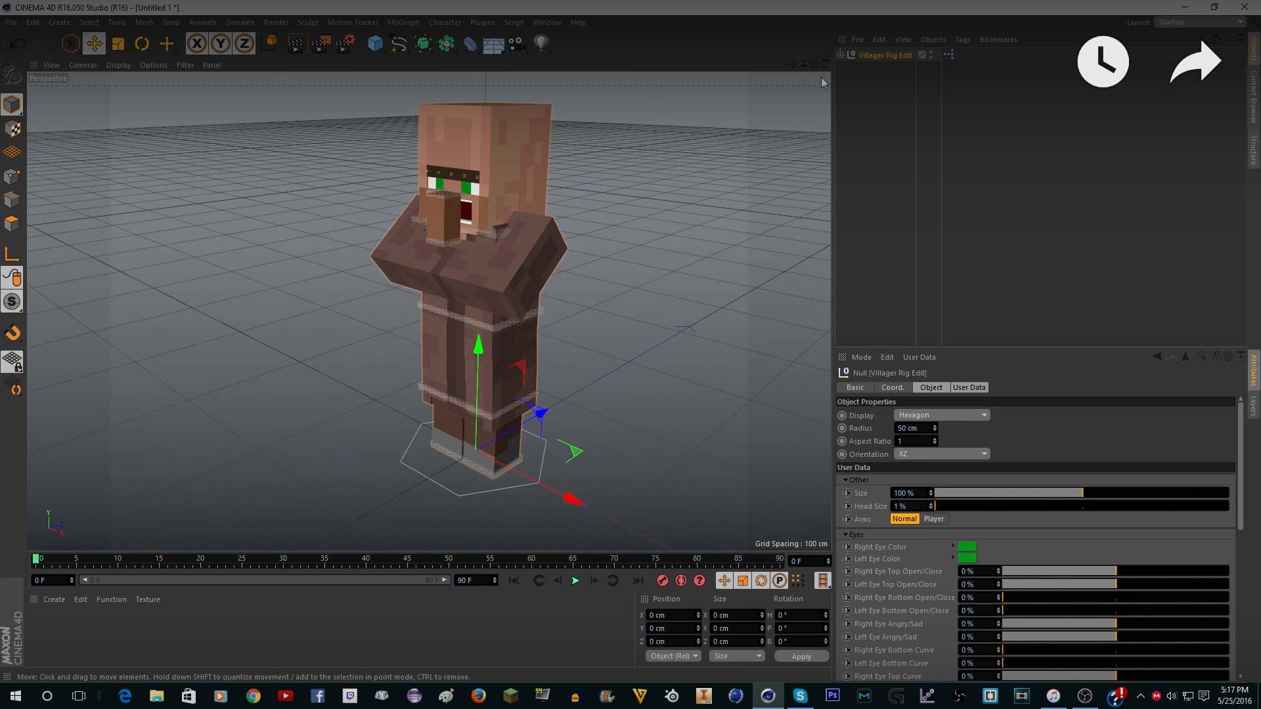
Task: Open Edit Render Settings gear icon
Action: click(345, 44)
